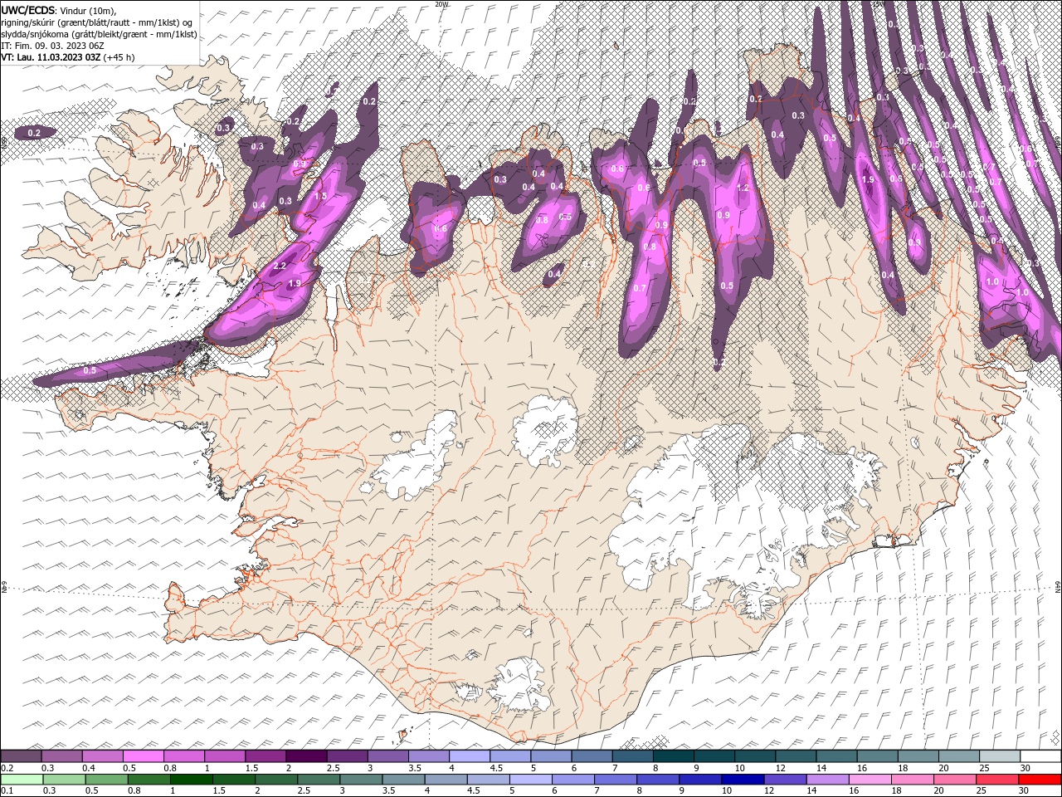
Task: Click the 1.5 precipitation value on the map
Action: coord(321,196)
